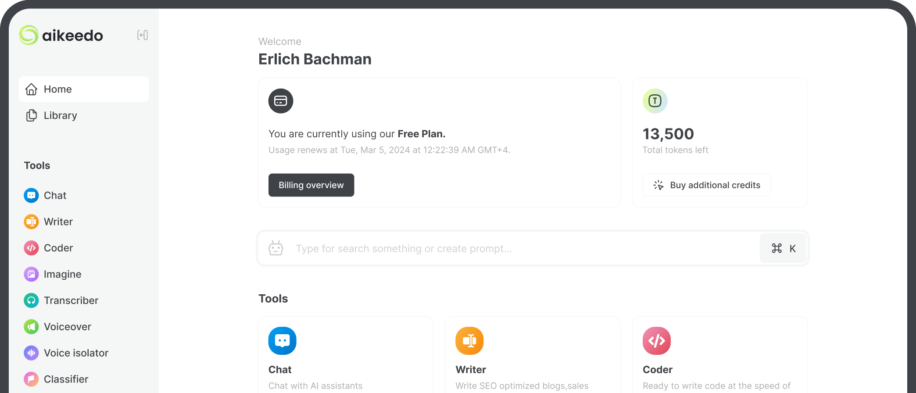Image resolution: width=916 pixels, height=393 pixels.
Task: Click the tokens T icon
Action: coord(655,101)
